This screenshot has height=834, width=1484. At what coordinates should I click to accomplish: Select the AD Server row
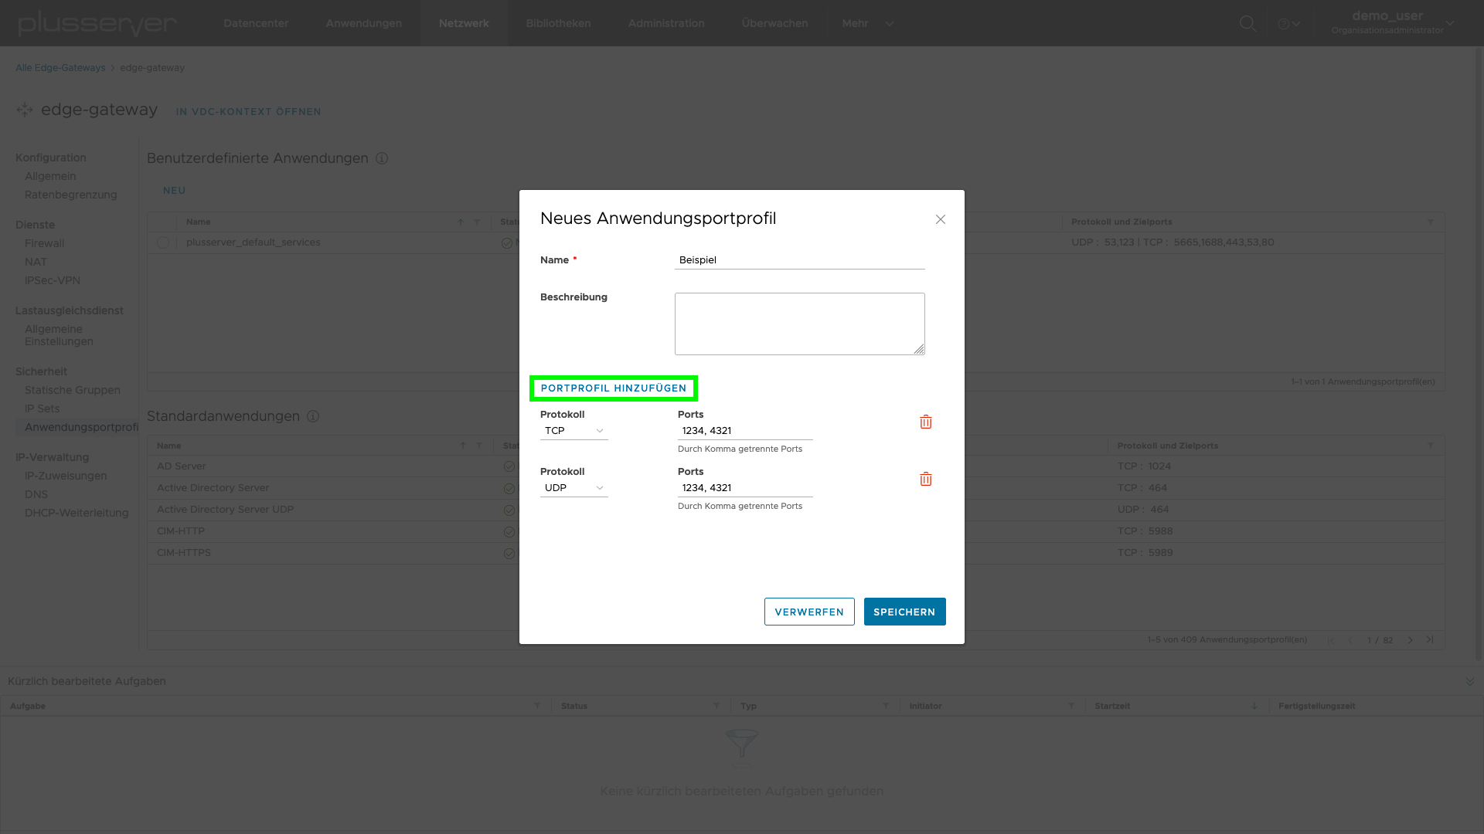pyautogui.click(x=795, y=466)
